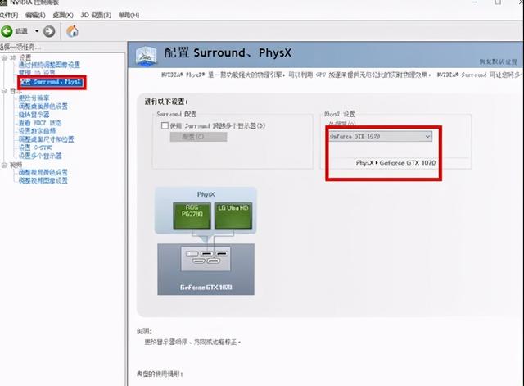This screenshot has height=386, width=524.
Task: Open 管理 3D 设置 in the task tree
Action: 37,72
